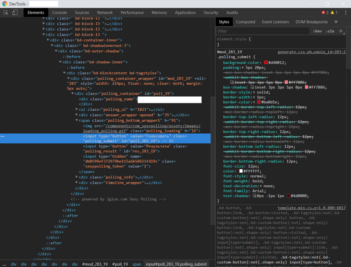Open the generate.css.ph…odule_id=283:2 stylesheet link

click(x=312, y=52)
